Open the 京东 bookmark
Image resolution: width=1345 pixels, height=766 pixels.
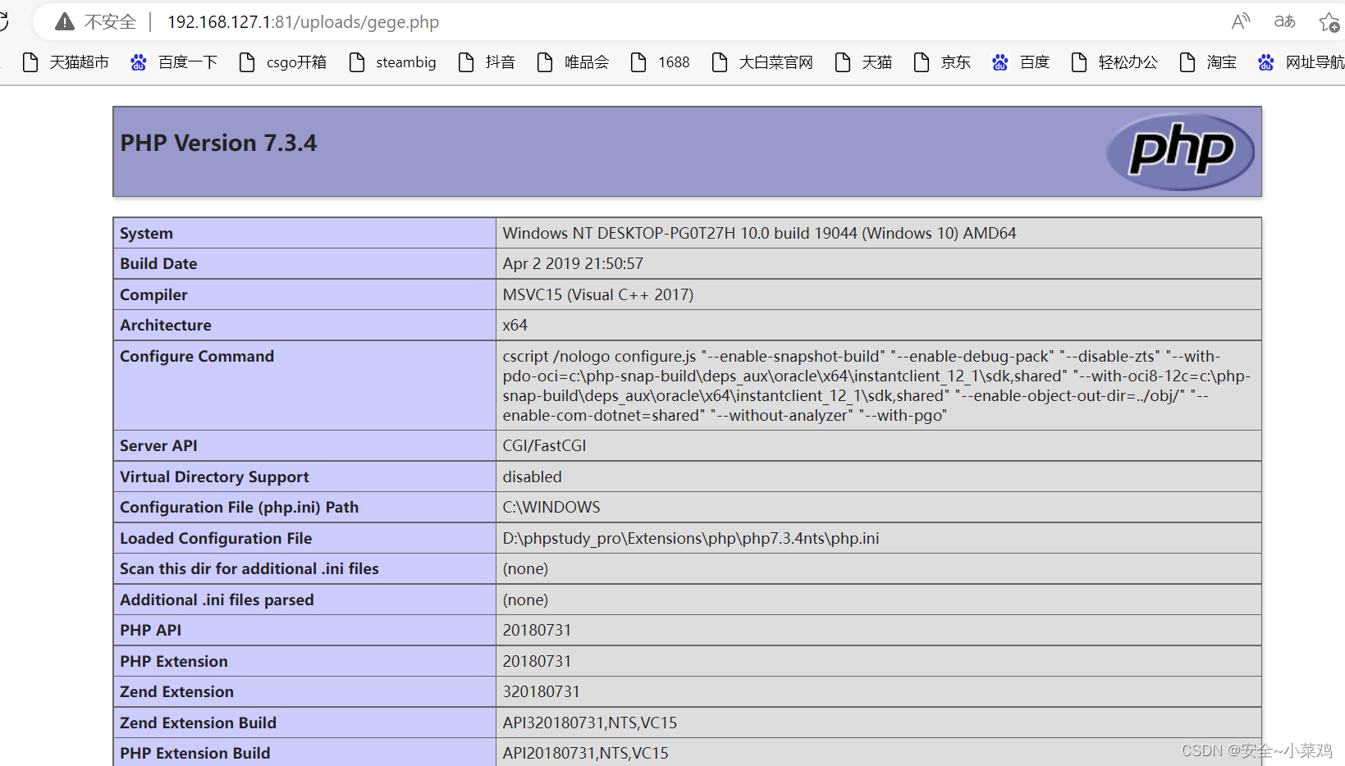[x=942, y=62]
